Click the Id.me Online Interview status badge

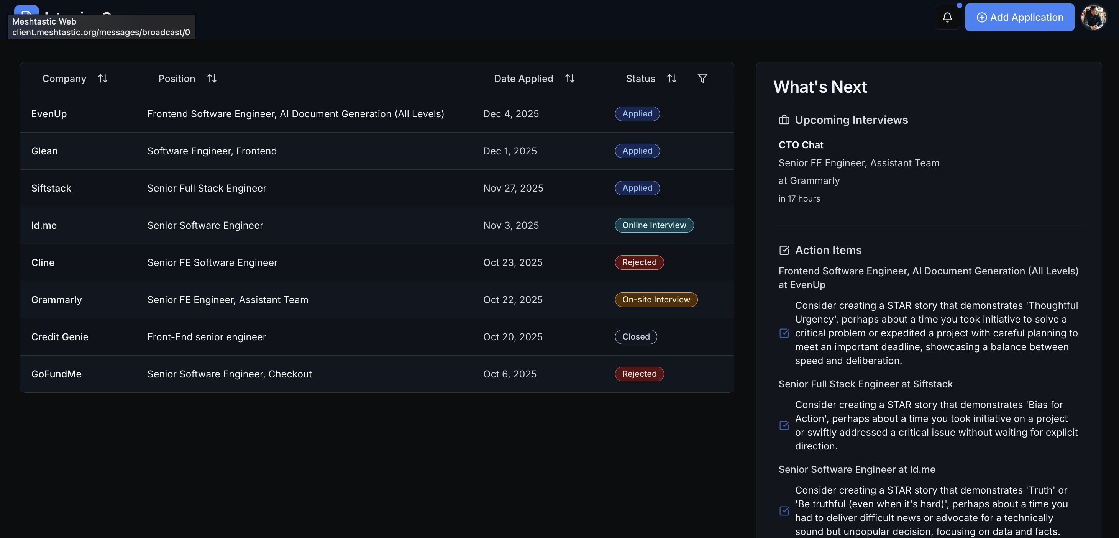point(654,225)
